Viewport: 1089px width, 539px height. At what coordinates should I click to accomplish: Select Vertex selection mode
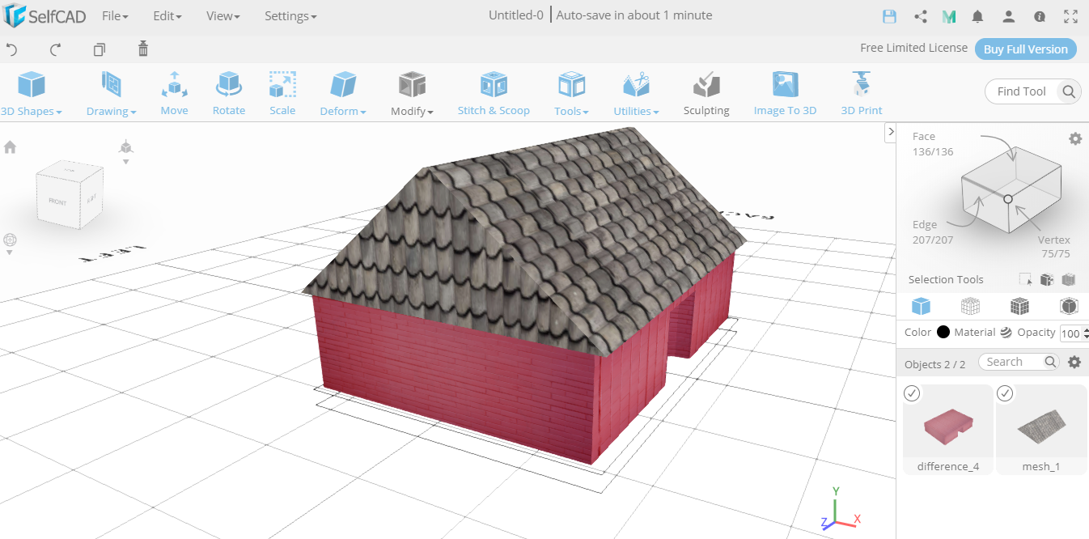coord(1054,247)
